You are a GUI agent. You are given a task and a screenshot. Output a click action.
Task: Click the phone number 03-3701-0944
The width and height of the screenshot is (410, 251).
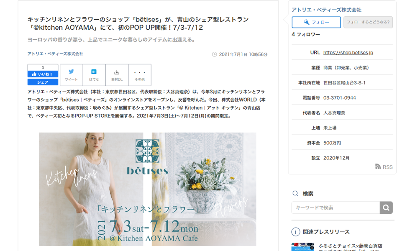(x=339, y=98)
